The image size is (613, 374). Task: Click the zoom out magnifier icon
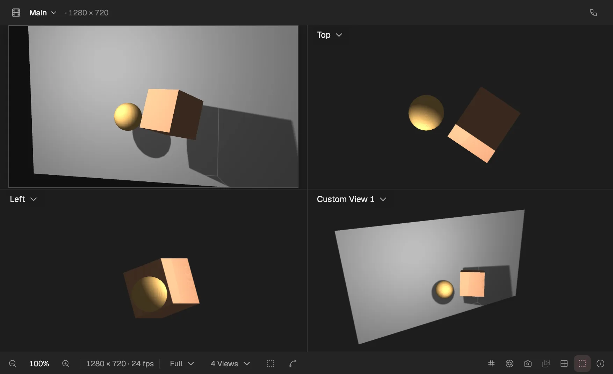point(13,364)
